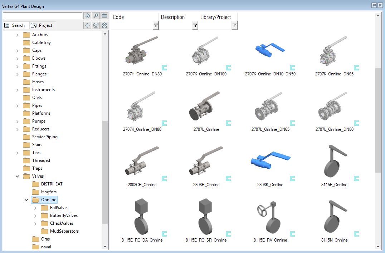
Task: Select the MudSeparators folder
Action: tap(64, 231)
